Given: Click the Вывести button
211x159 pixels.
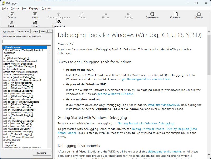Looking at the screenshot, I should (42, 153).
